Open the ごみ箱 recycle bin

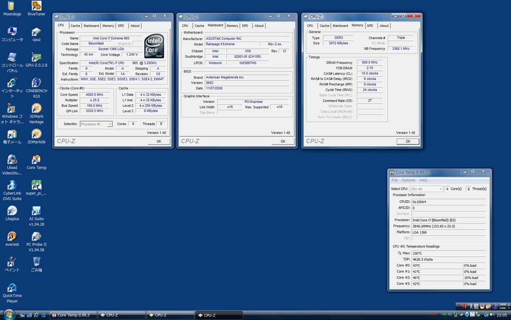pos(36,265)
